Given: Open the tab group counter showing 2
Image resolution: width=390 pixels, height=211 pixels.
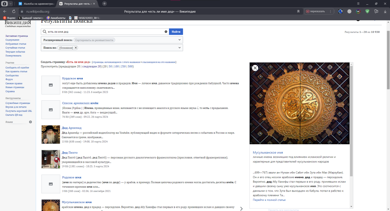Looking at the screenshot, I should point(4,4).
